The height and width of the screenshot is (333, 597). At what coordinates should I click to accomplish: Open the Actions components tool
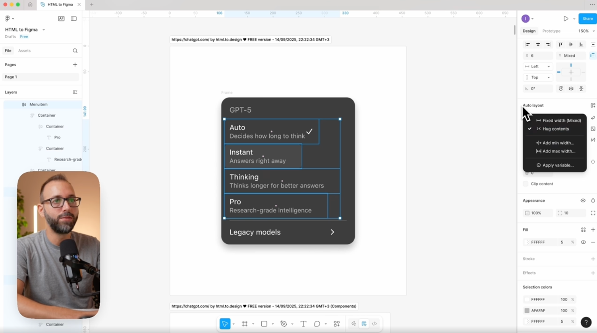337,324
